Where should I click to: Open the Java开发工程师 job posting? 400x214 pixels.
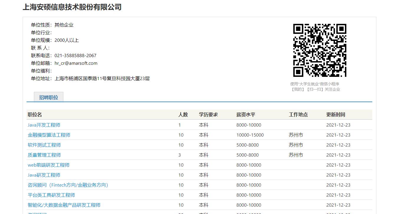[44, 125]
